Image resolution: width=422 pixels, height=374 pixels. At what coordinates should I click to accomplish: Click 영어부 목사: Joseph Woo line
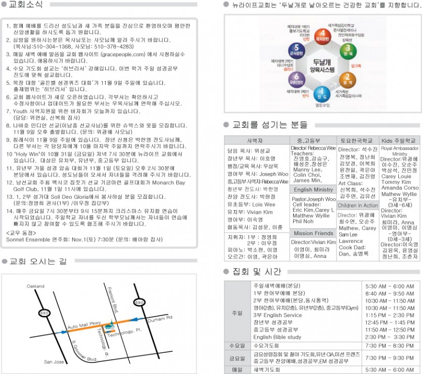pyautogui.click(x=258, y=174)
